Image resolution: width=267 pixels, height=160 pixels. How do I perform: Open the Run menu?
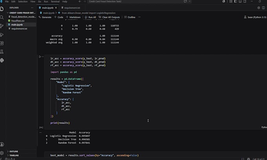(46, 1)
